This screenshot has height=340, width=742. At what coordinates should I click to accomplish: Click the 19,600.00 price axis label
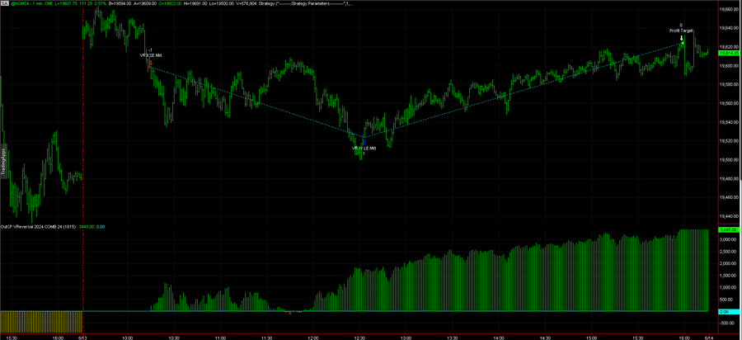pos(730,66)
